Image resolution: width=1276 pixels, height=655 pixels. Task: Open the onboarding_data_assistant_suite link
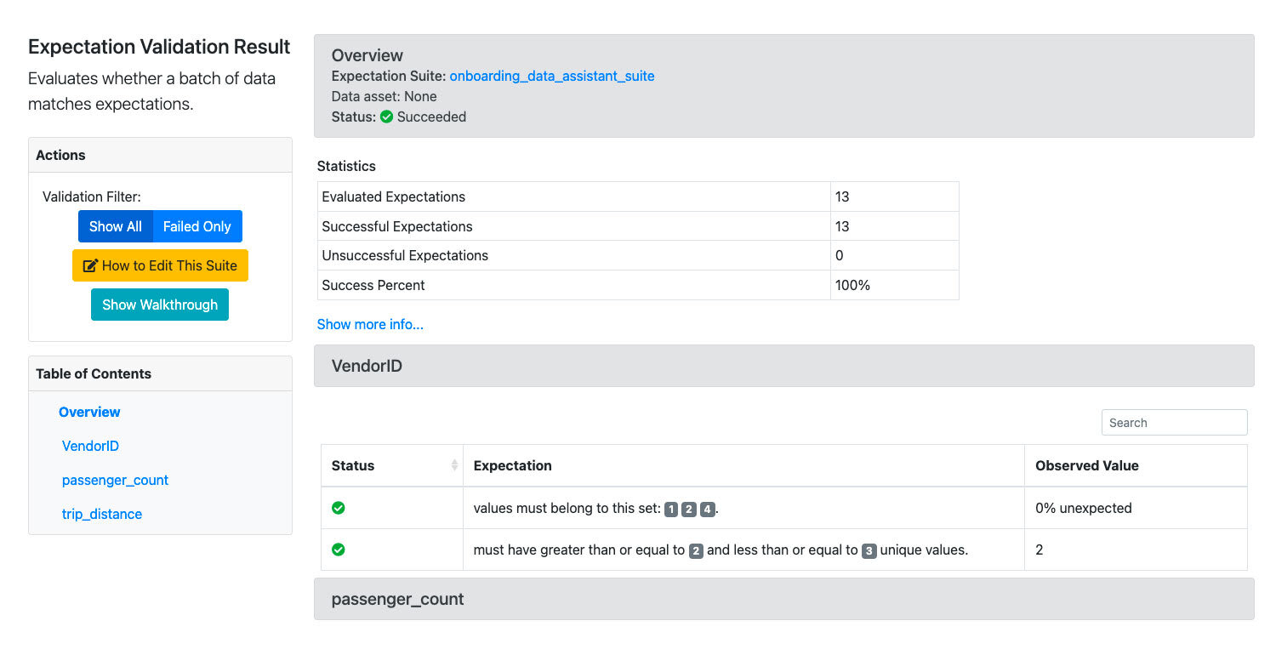pyautogui.click(x=552, y=76)
